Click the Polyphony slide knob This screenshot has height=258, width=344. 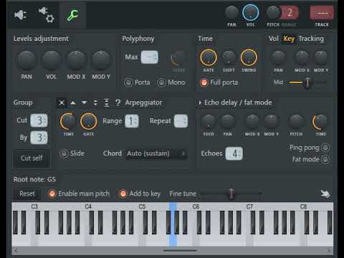(x=178, y=58)
